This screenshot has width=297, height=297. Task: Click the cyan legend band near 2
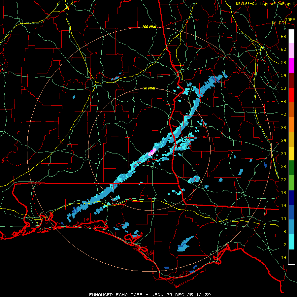pos(291,242)
